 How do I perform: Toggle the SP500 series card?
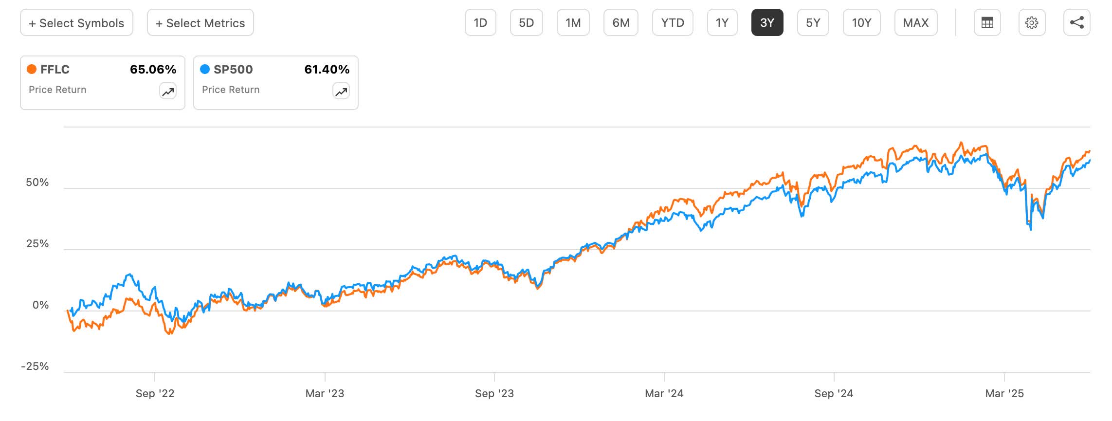[x=276, y=82]
